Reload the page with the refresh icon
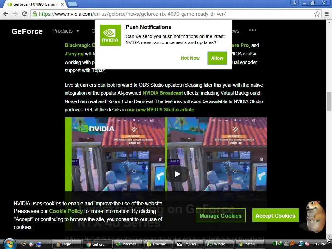332x249 pixels. 25,14
